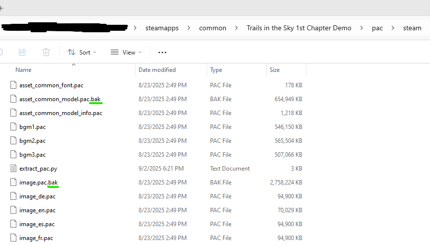Expand chevron after the common breadcrumb
The width and height of the screenshot is (430, 245).
click(x=236, y=28)
